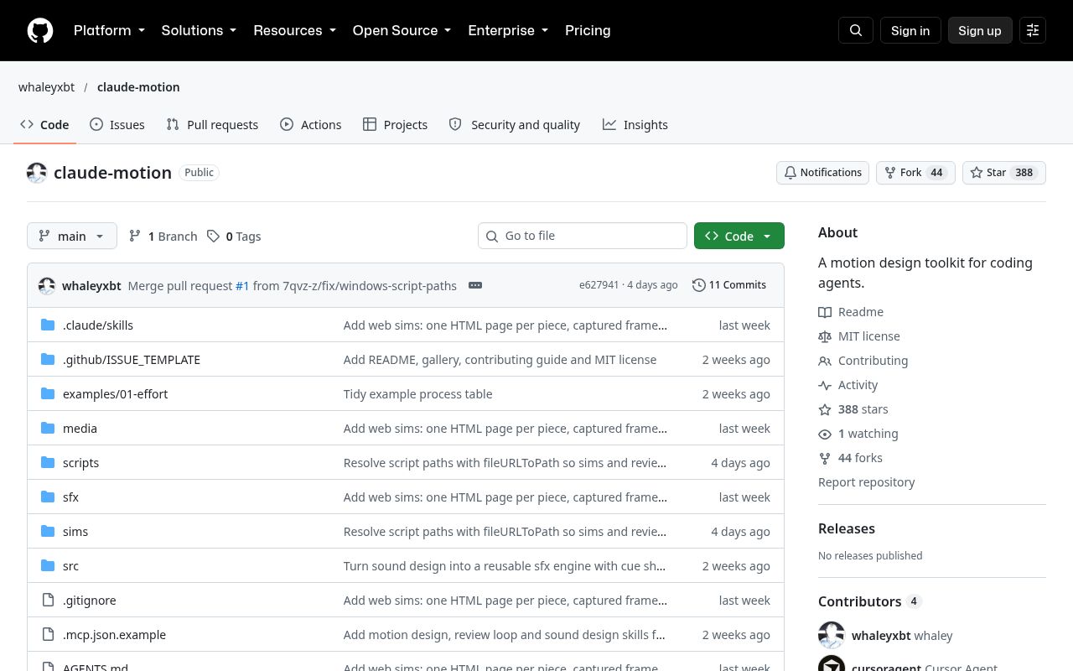Switch to the Insights tab

(x=635, y=124)
